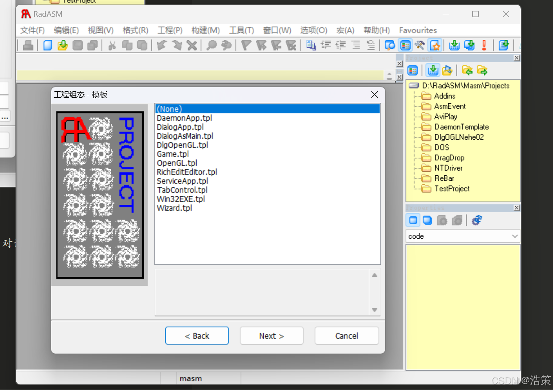Click the scissors Cut icon
This screenshot has height=390, width=553.
tap(112, 45)
